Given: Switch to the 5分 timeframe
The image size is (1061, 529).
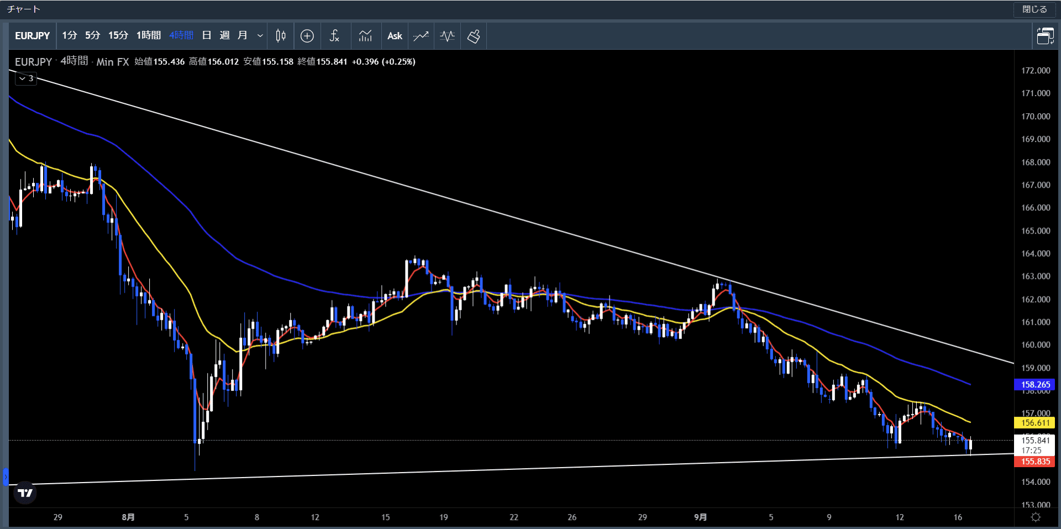Looking at the screenshot, I should 92,36.
